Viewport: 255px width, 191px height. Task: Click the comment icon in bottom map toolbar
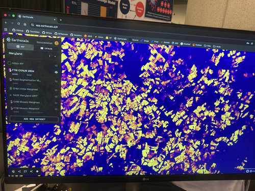(x=25, y=171)
